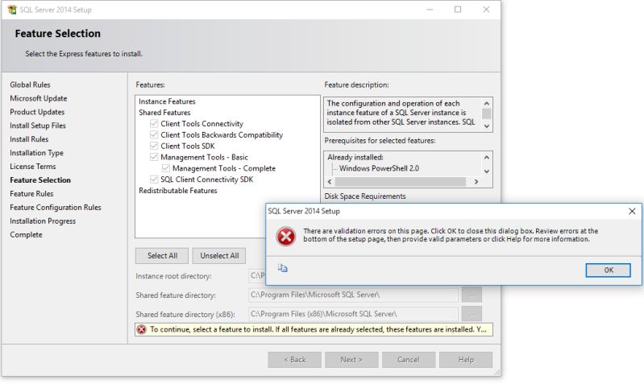Copy the message using the dialog copy icon
The height and width of the screenshot is (392, 644).
click(x=283, y=268)
